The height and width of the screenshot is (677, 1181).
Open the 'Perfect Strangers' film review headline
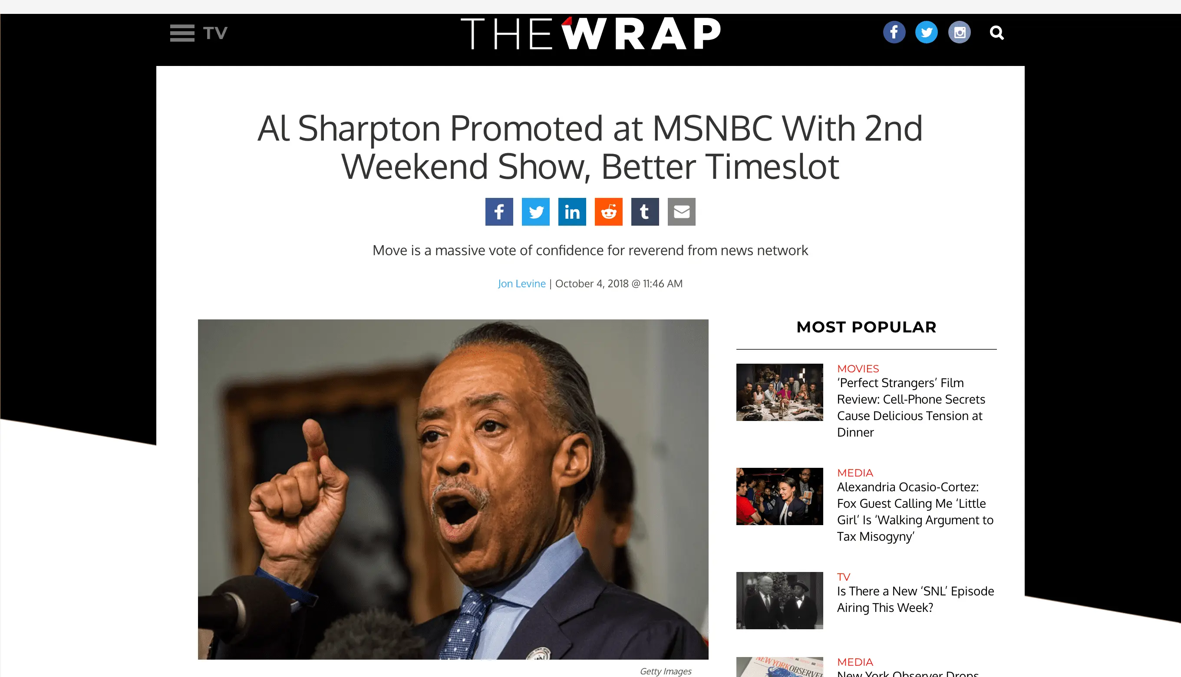click(911, 408)
